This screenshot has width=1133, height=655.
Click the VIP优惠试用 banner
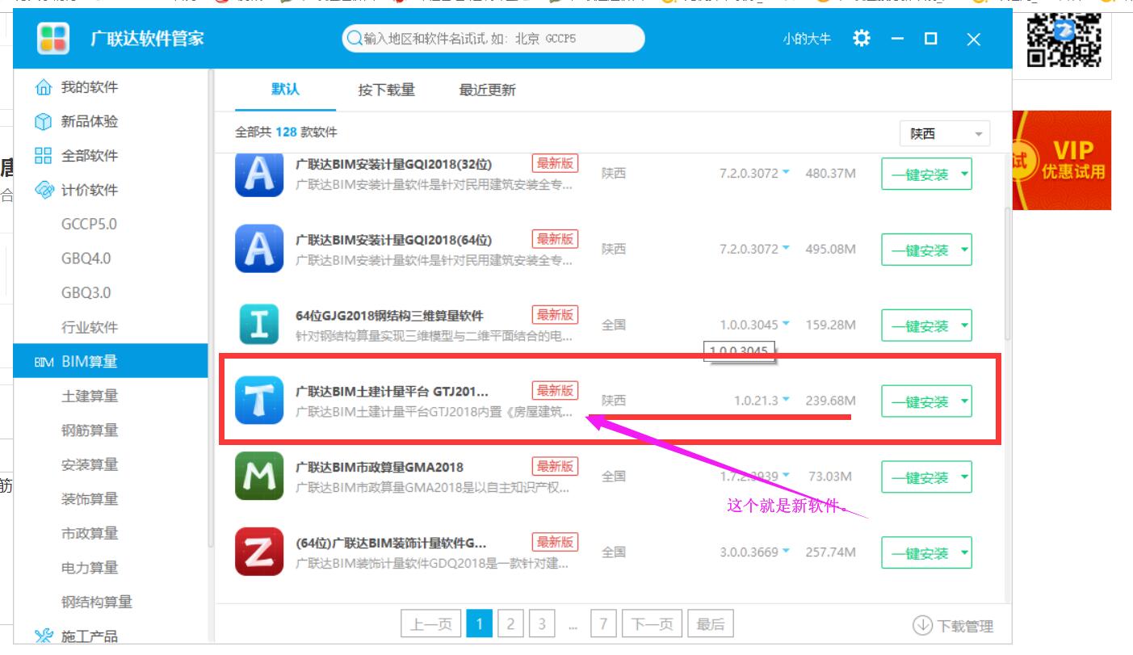[x=1062, y=160]
